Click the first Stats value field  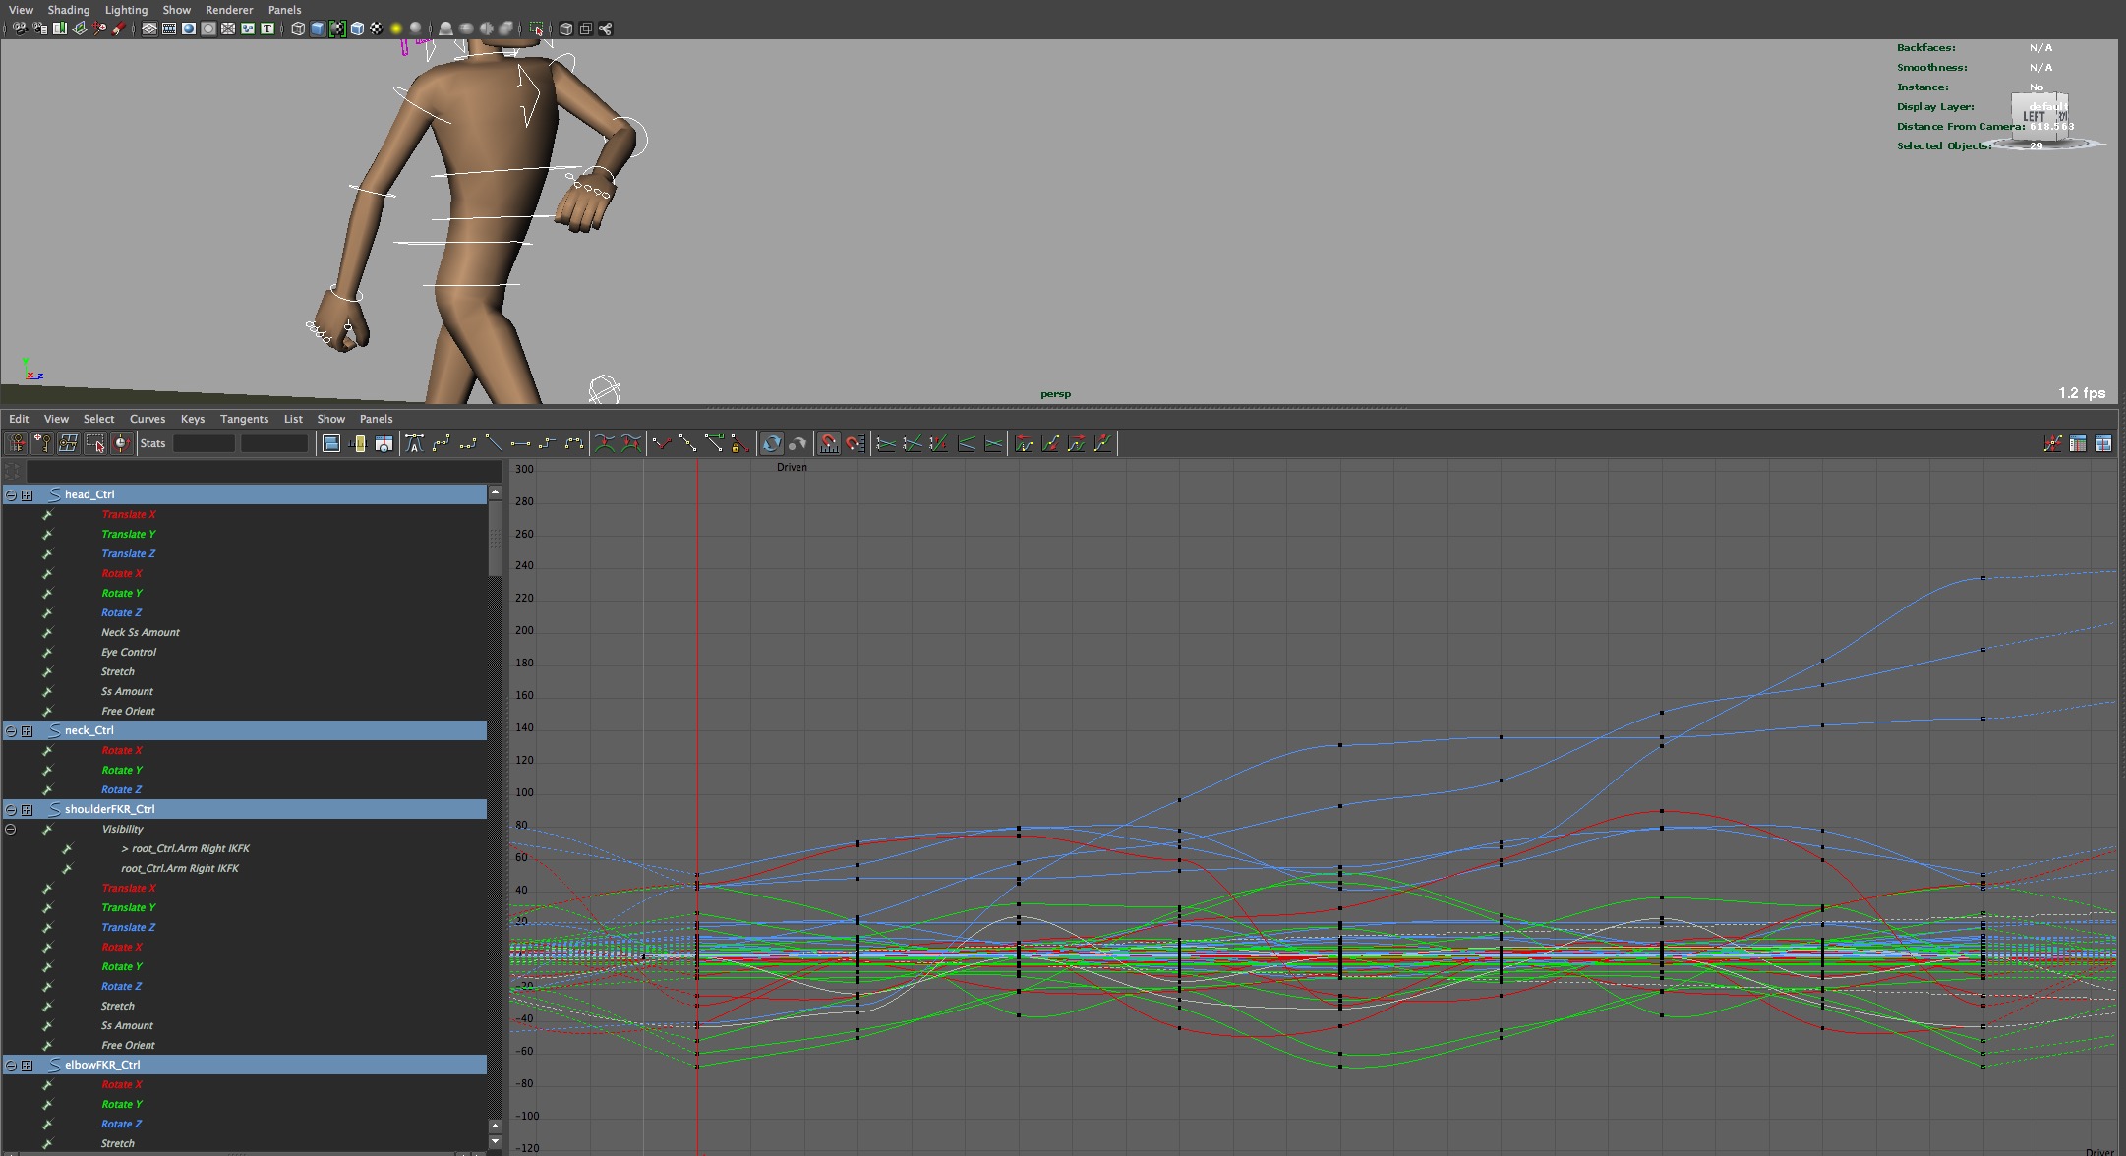(204, 443)
